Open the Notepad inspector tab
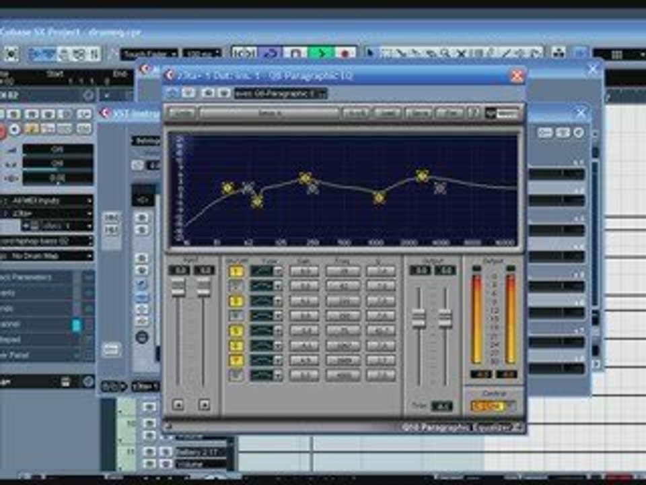Image resolution: width=646 pixels, height=485 pixels. 46,339
